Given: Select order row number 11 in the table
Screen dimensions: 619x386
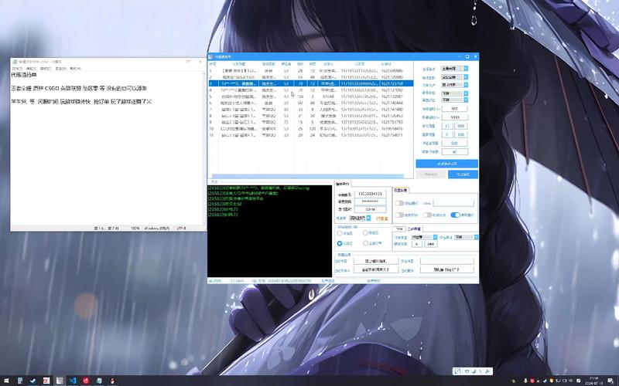Looking at the screenshot, I should pos(311,135).
